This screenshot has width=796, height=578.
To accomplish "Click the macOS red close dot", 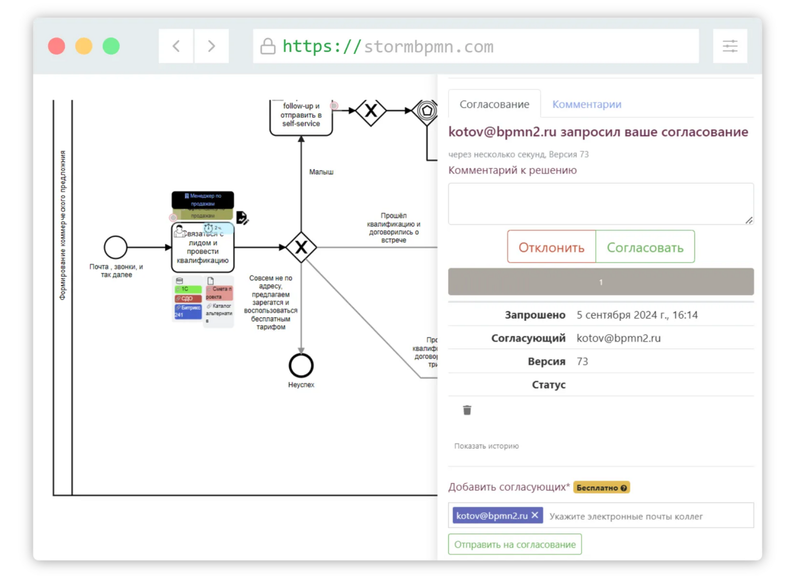I will 56,46.
